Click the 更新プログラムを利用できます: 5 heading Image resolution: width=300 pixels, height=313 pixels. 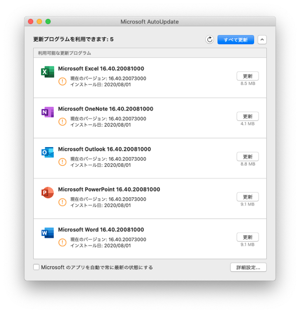[73, 39]
